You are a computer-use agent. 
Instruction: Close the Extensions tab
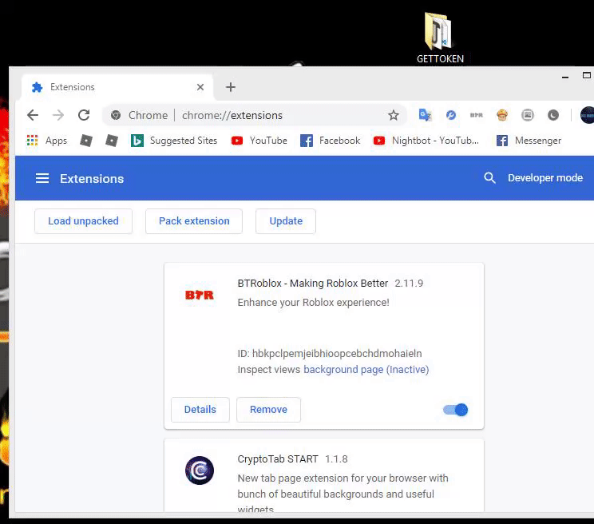[200, 87]
